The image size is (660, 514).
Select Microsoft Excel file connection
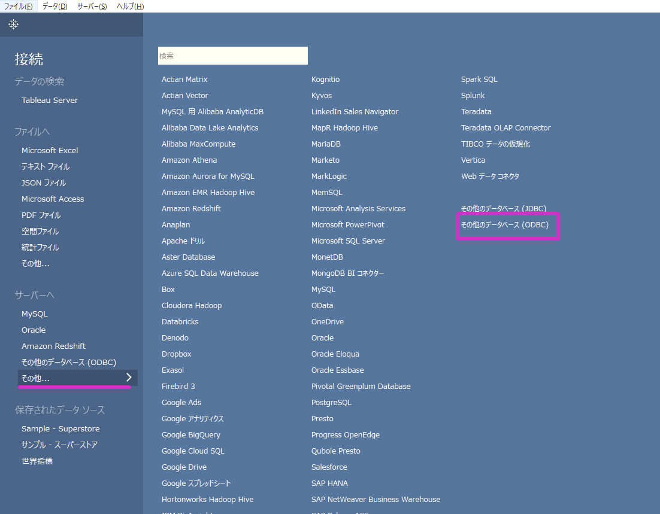pyautogui.click(x=50, y=151)
